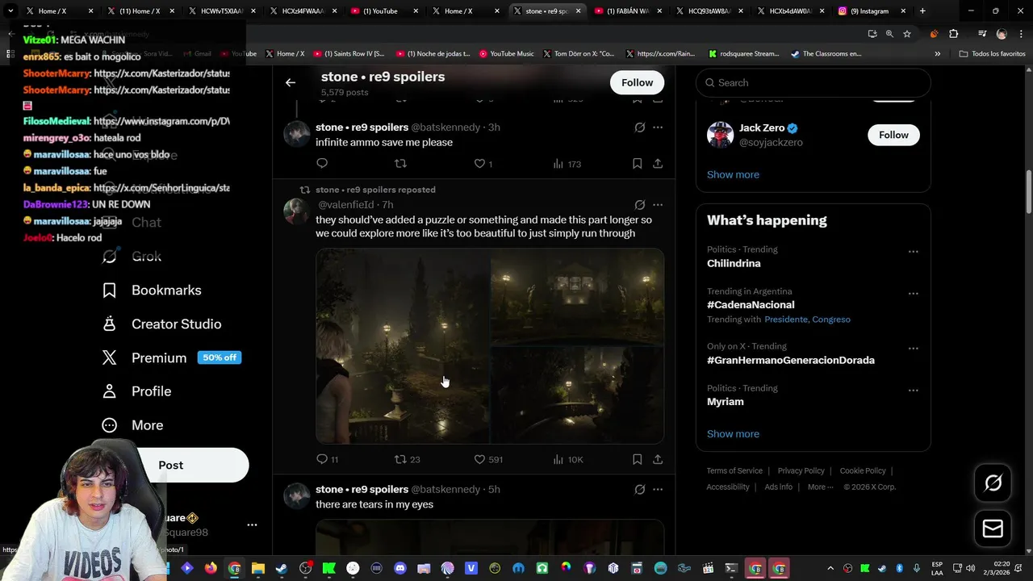Viewport: 1033px width, 581px height.
Task: Bookmark the infinite ammo save me post
Action: pyautogui.click(x=637, y=164)
